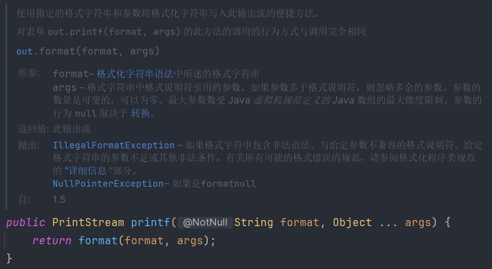Click the PrintStream return type
This screenshot has width=492, height=269.
click(x=88, y=223)
